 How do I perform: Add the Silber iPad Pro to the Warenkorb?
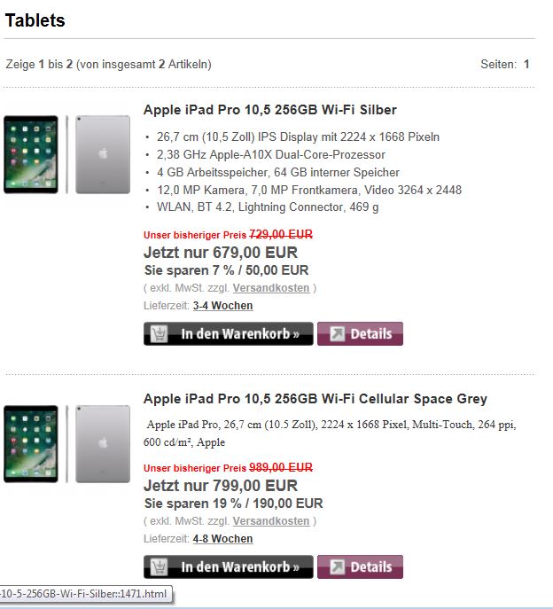pyautogui.click(x=238, y=334)
